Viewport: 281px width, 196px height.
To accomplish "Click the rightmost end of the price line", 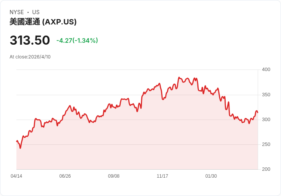I will pos(258,112).
